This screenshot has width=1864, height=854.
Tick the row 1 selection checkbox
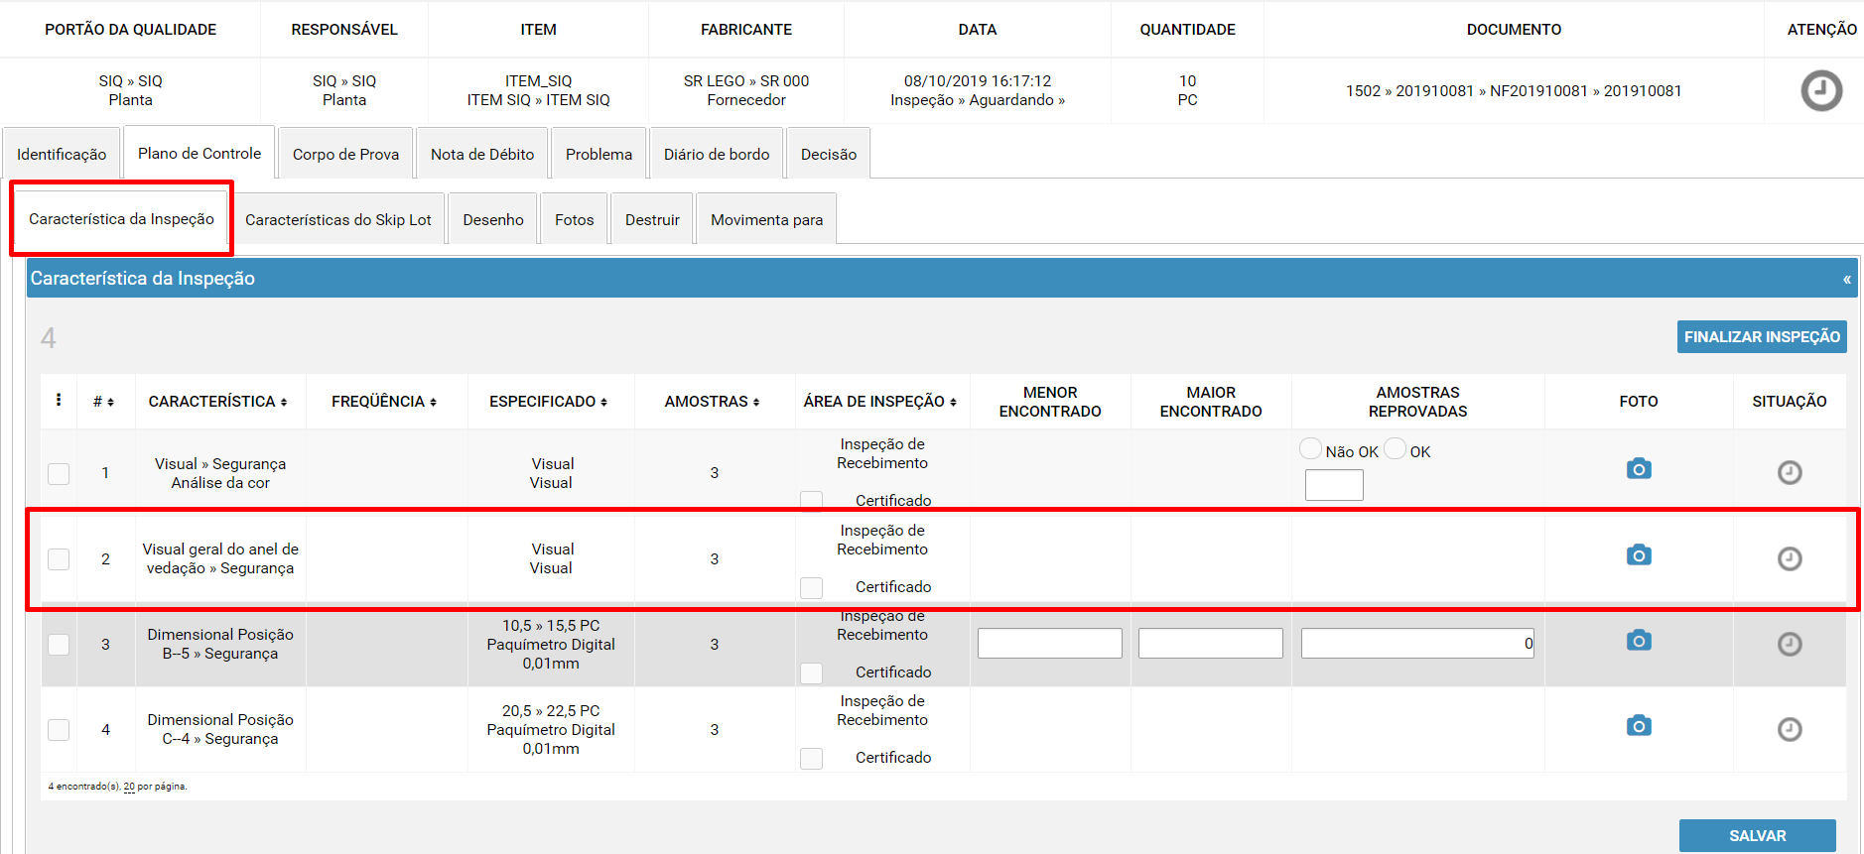[59, 473]
